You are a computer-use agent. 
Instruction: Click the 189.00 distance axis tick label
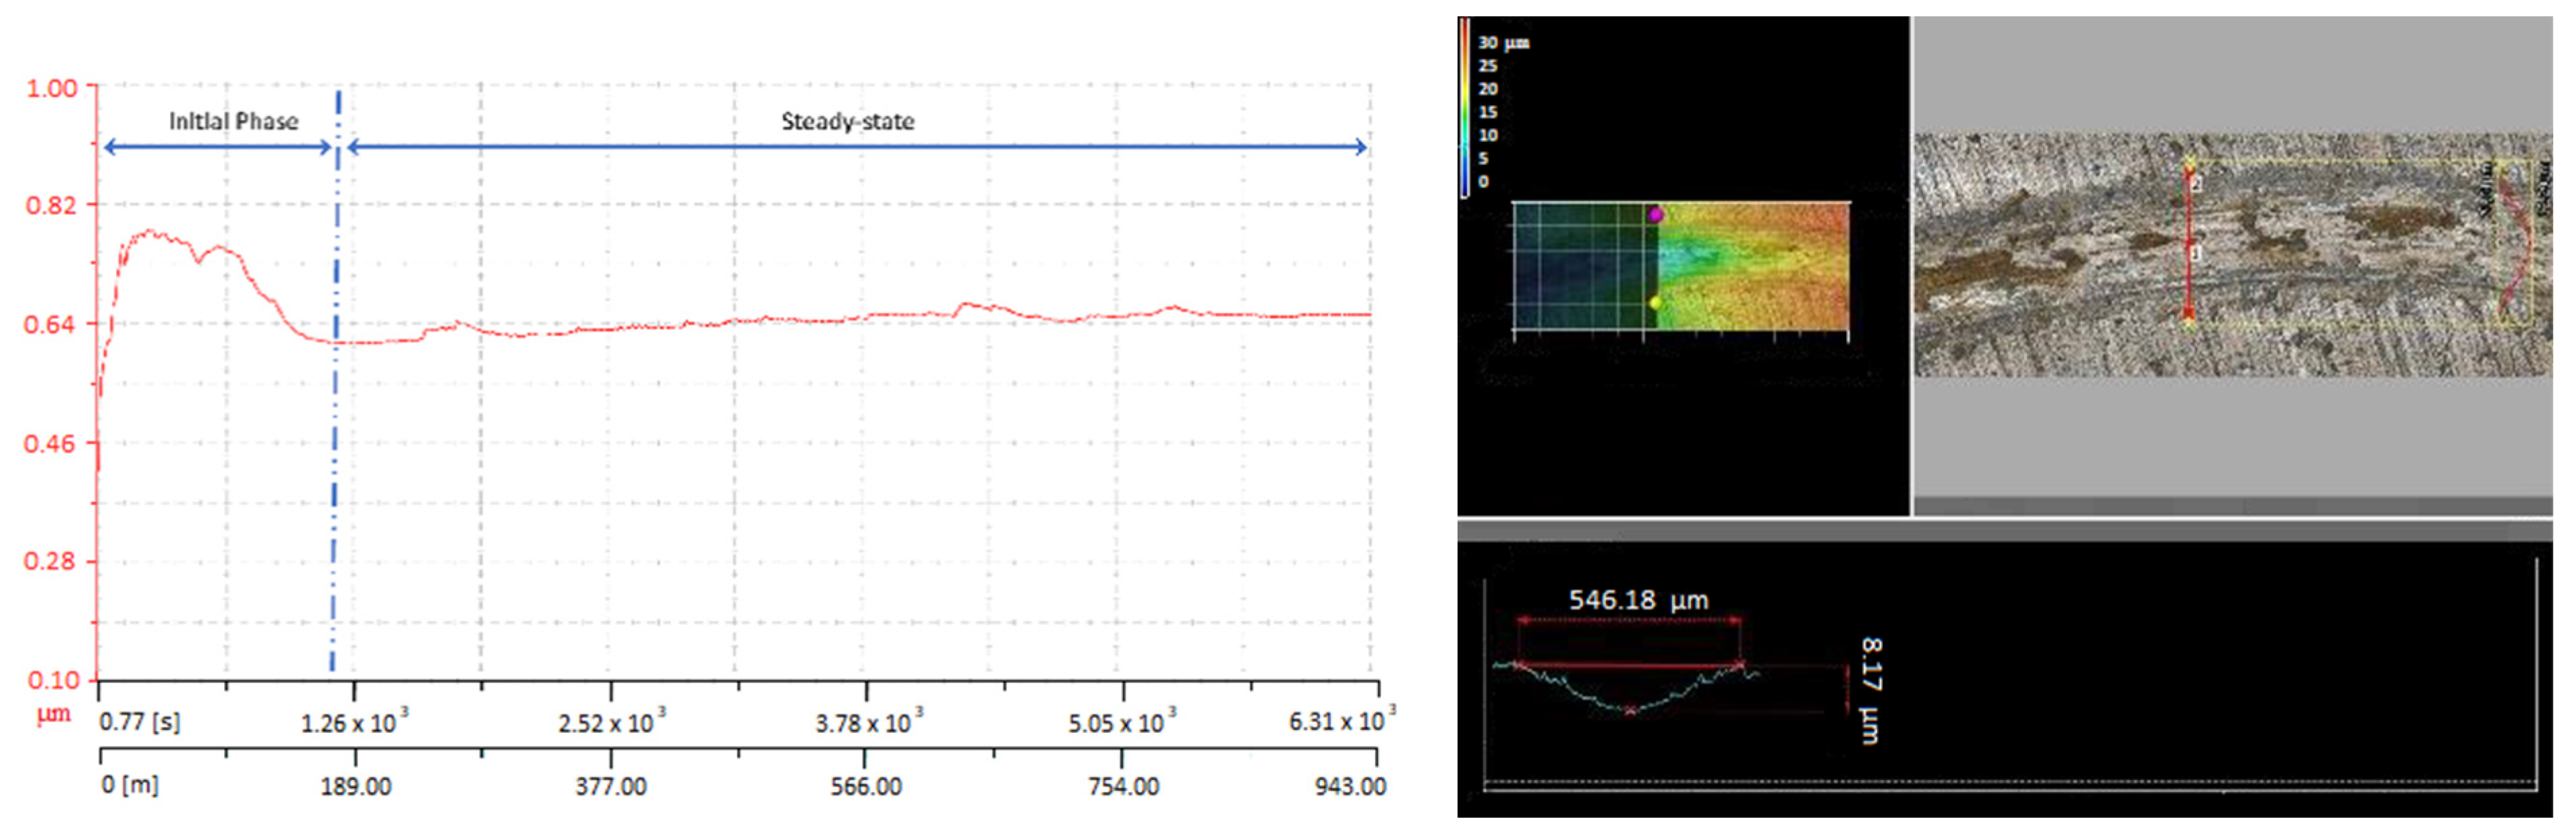tap(355, 786)
